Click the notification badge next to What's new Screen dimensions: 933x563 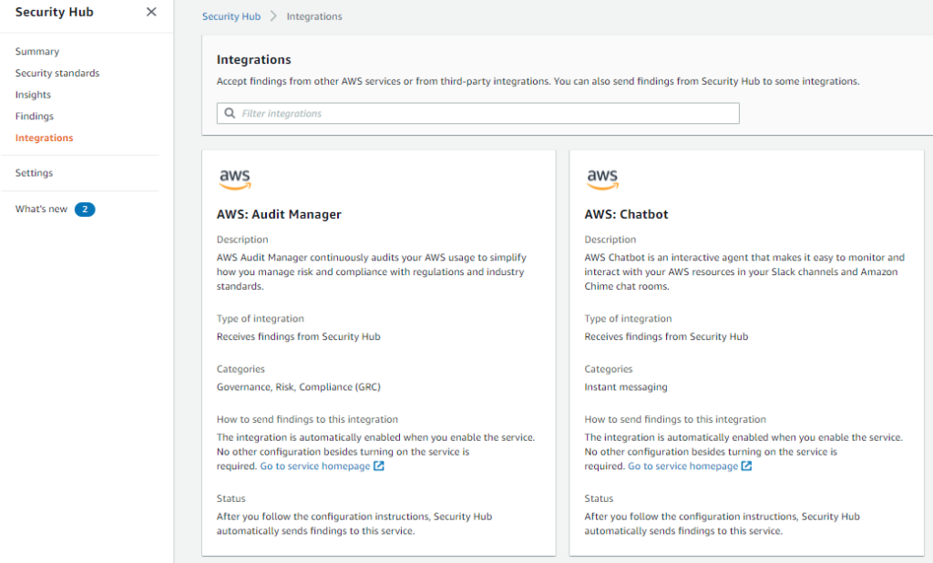pyautogui.click(x=84, y=210)
